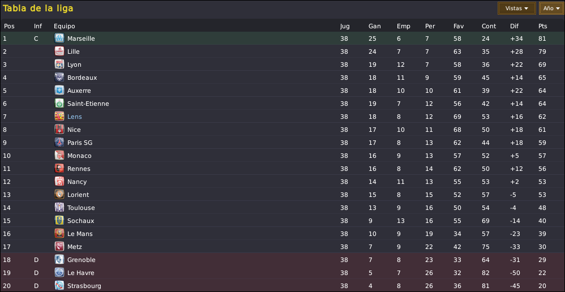The image size is (565, 292).
Task: Click the Dif column header
Action: 514,26
